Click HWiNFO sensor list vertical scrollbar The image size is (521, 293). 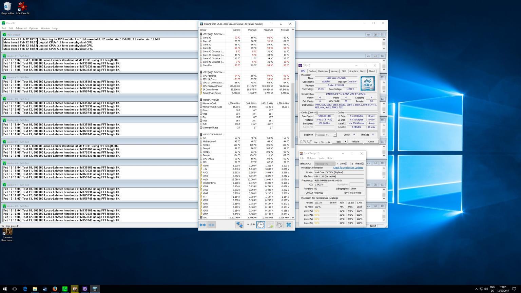293,124
